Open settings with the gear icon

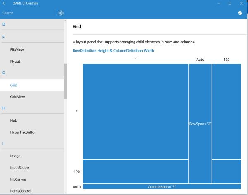point(61,13)
